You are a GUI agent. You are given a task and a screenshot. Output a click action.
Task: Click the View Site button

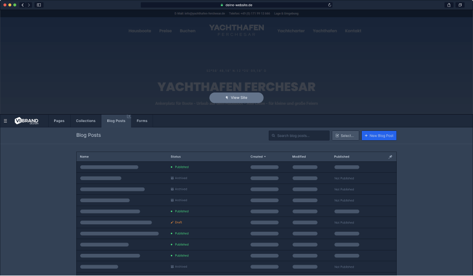pos(236,97)
